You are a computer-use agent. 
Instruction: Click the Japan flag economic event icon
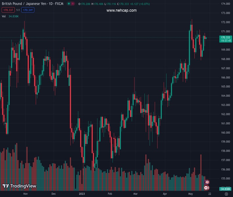[207, 188]
